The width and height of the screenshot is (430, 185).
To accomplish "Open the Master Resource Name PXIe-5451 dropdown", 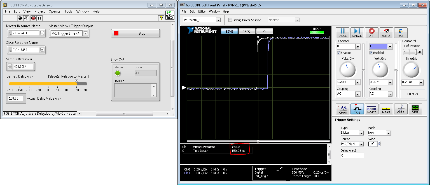I will [42, 33].
